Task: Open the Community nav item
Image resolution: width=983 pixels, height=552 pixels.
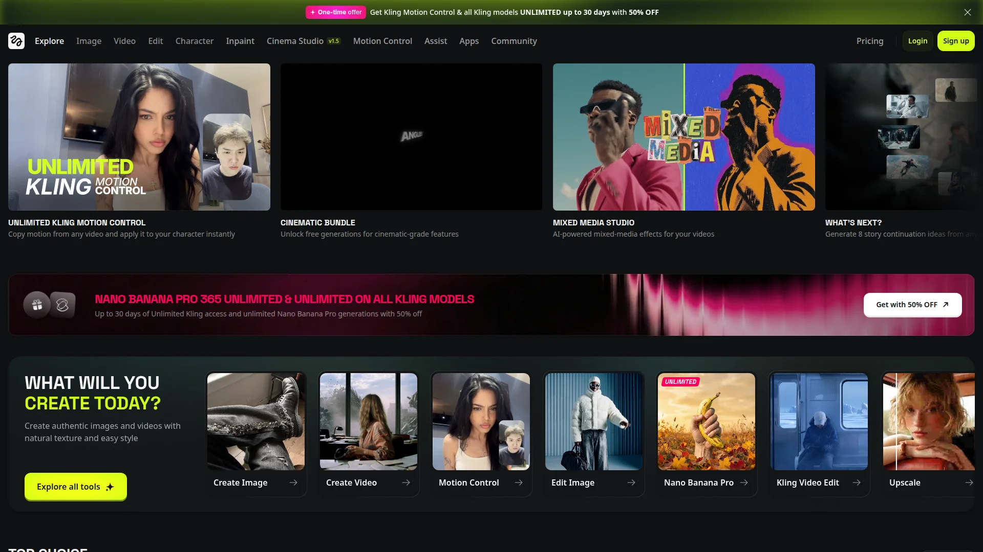Action: pyautogui.click(x=514, y=41)
